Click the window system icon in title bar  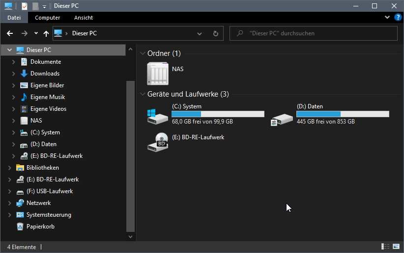(x=8, y=6)
